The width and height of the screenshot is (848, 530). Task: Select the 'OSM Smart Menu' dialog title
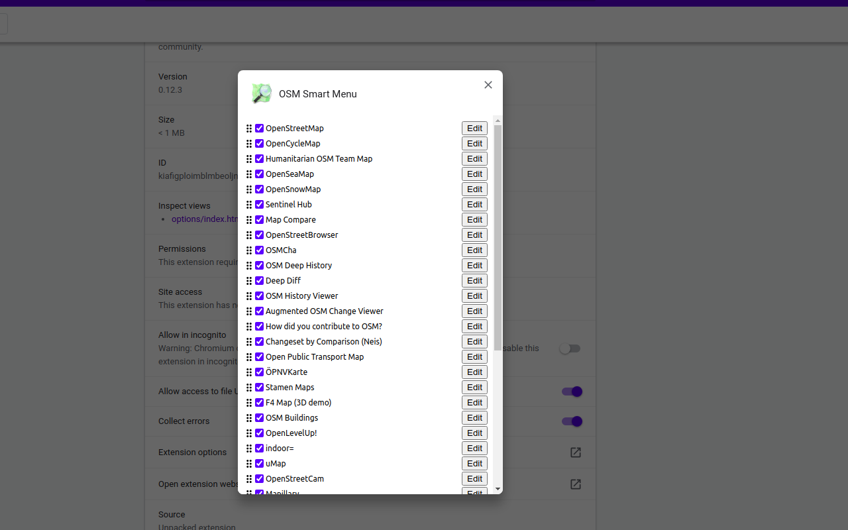(318, 94)
